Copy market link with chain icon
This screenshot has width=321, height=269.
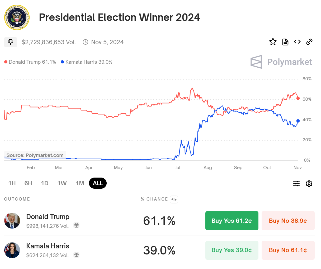point(309,42)
